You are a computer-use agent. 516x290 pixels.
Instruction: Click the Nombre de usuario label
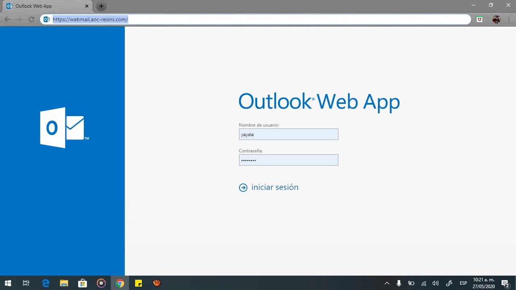259,125
